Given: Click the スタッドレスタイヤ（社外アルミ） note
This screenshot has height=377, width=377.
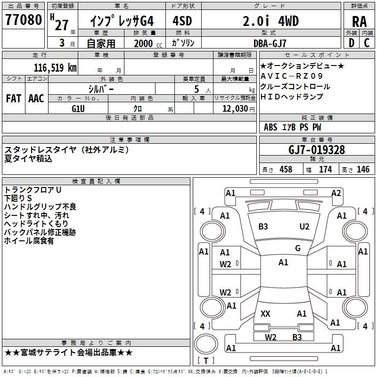Looking at the screenshot, I should pos(67,150).
